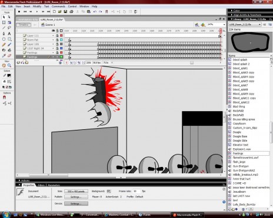Click the Snap to Objects magnet option
This screenshot has width=273, height=218.
(x=4, y=98)
